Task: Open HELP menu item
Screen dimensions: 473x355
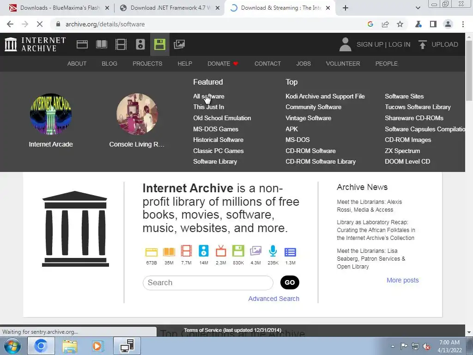Action: pyautogui.click(x=185, y=64)
